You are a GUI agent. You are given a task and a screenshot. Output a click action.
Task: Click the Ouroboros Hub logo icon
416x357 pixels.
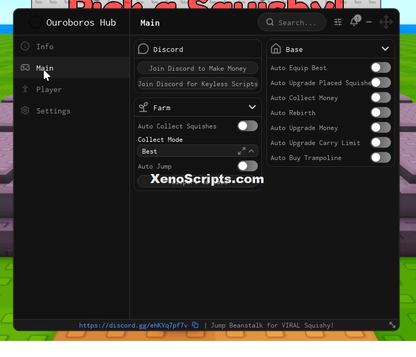coord(35,22)
